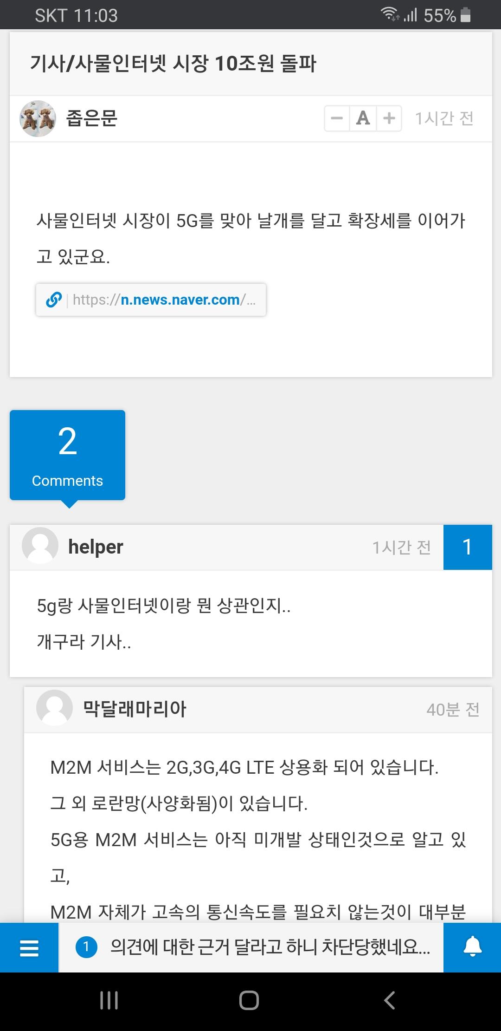Increase font size with plus button
Image resolution: width=501 pixels, height=1031 pixels.
pos(389,118)
